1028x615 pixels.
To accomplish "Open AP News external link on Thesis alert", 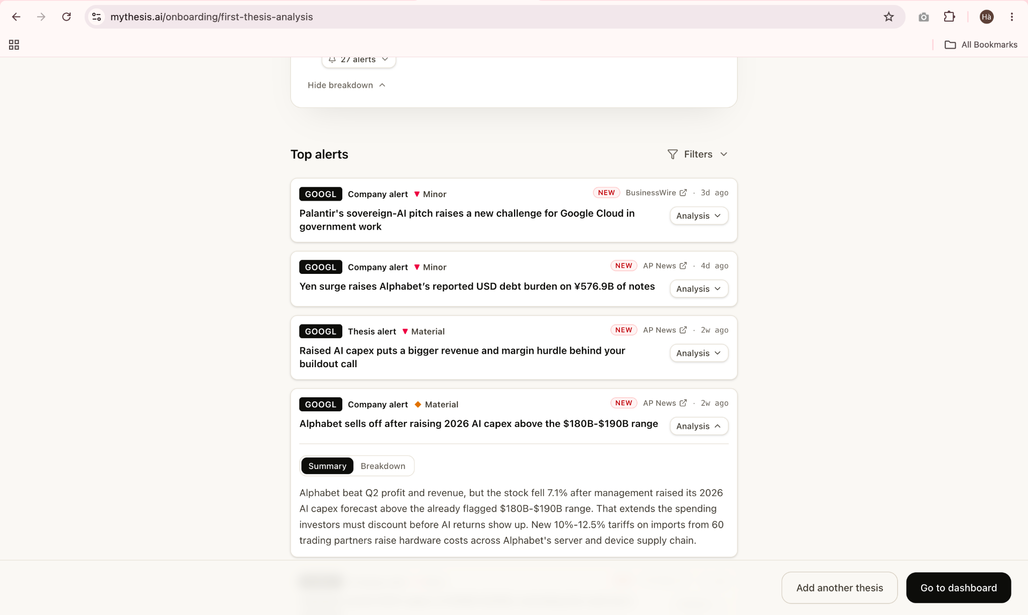I will pyautogui.click(x=683, y=330).
